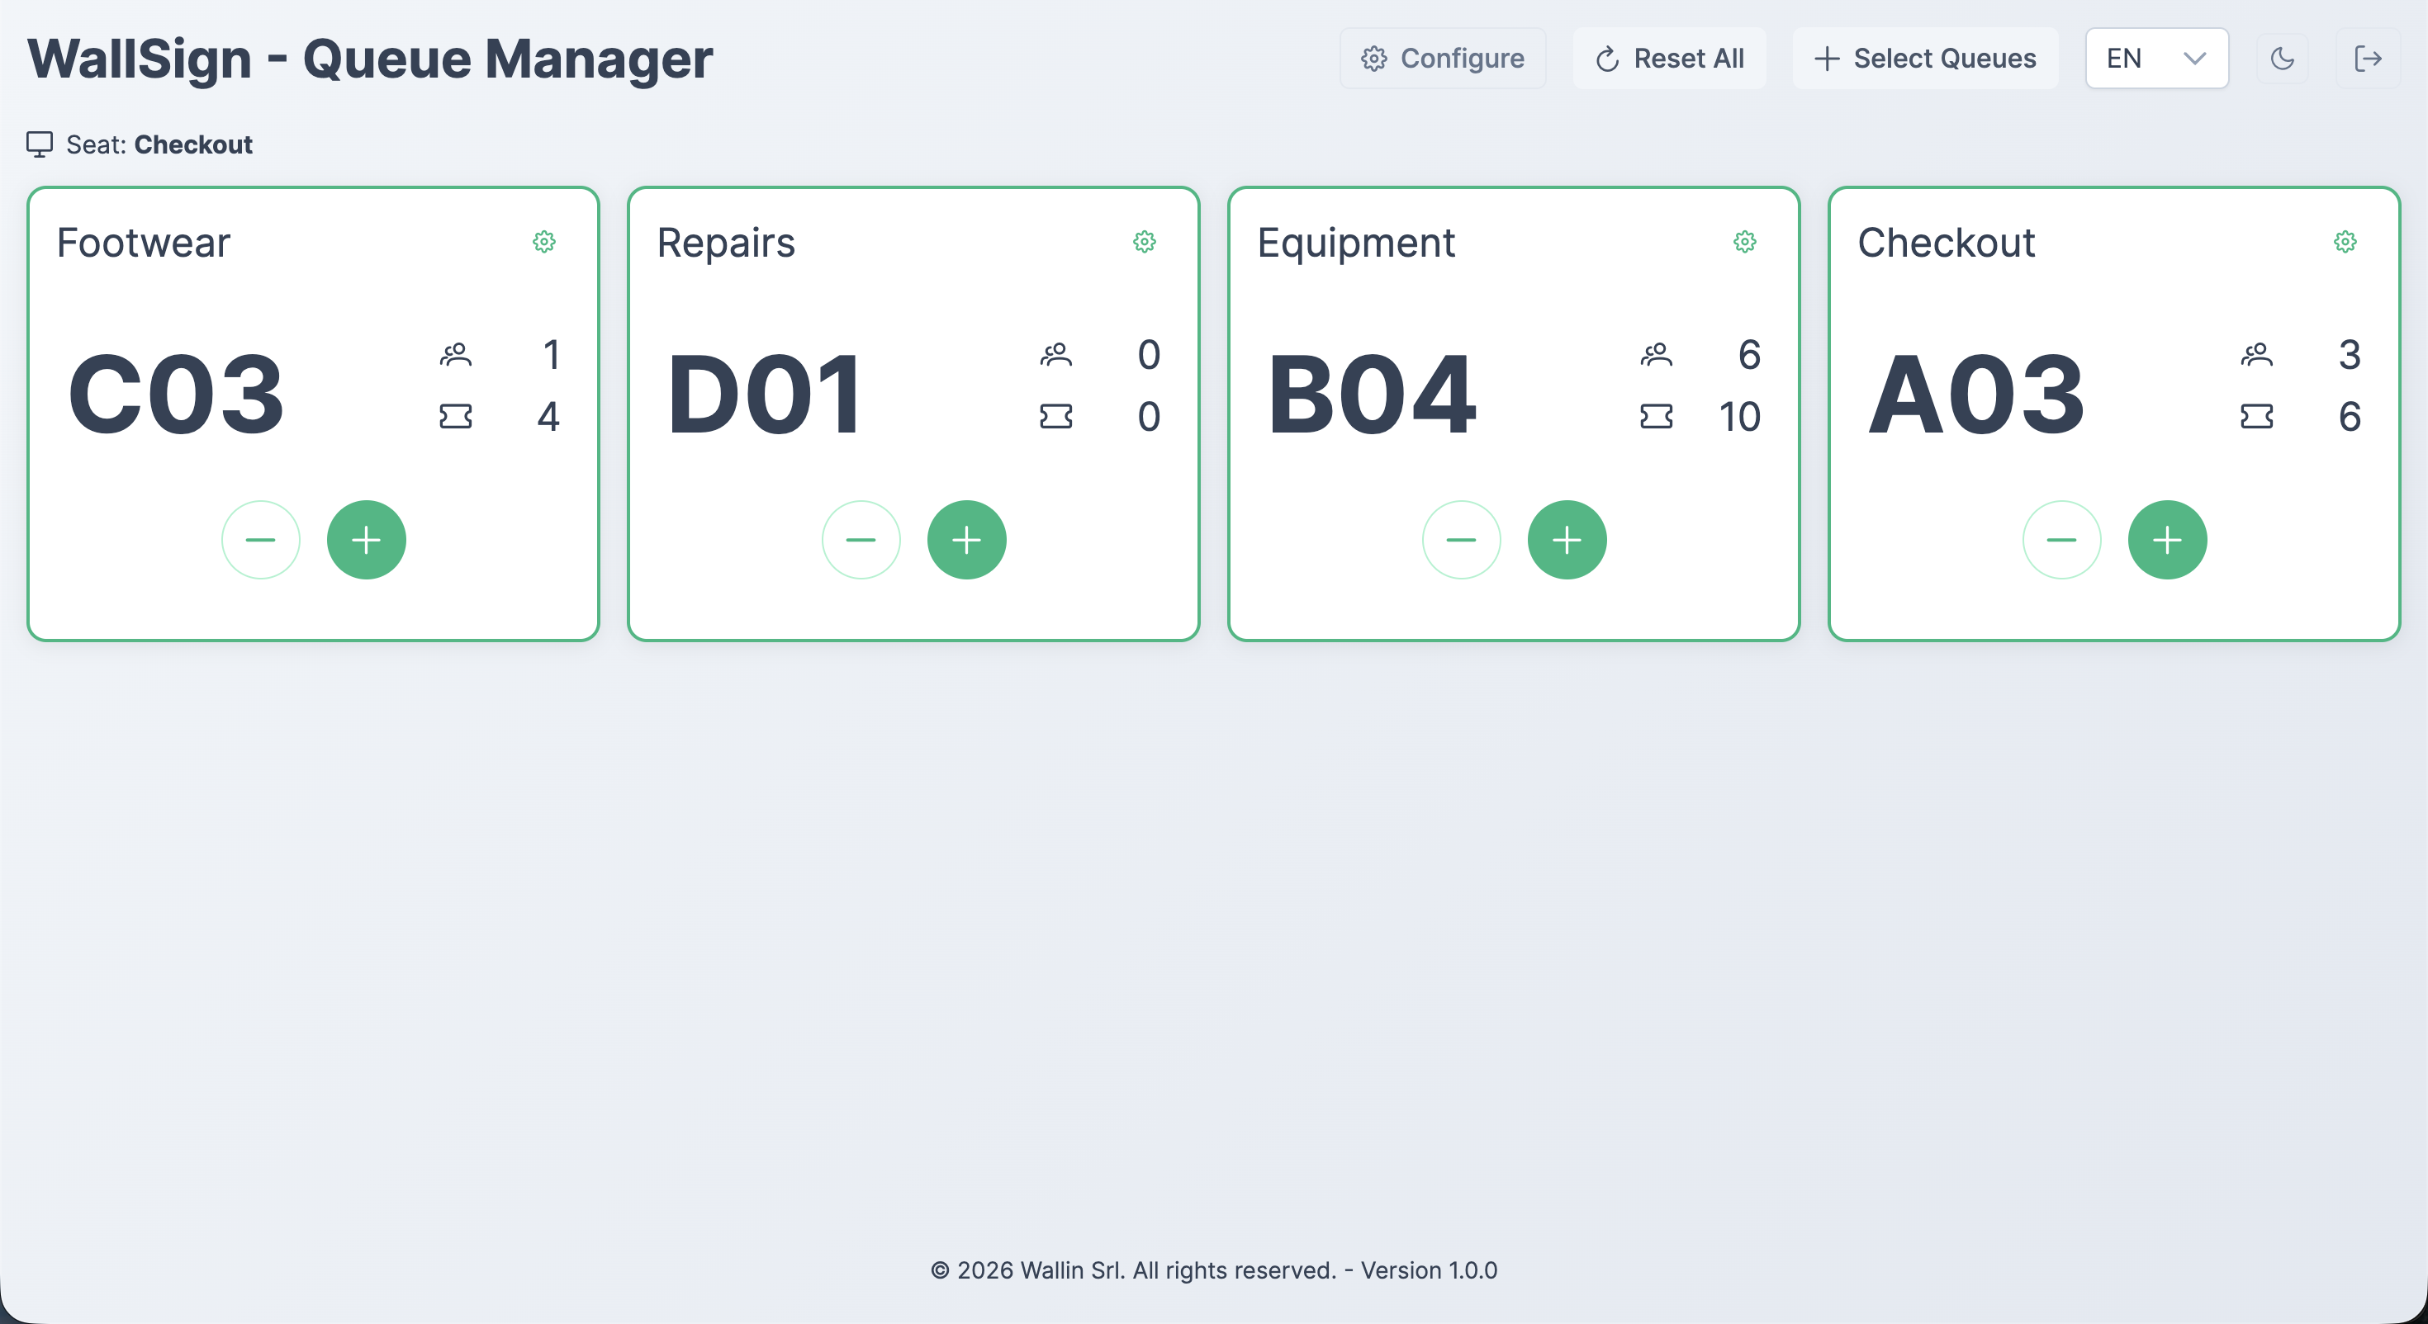Click the current ticket C03
This screenshot has height=1324, width=2428.
(x=176, y=395)
